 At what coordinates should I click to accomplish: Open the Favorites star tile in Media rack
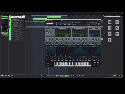pos(110,40)
